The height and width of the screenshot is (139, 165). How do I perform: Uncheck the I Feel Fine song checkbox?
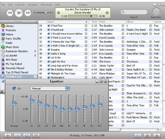(49, 26)
